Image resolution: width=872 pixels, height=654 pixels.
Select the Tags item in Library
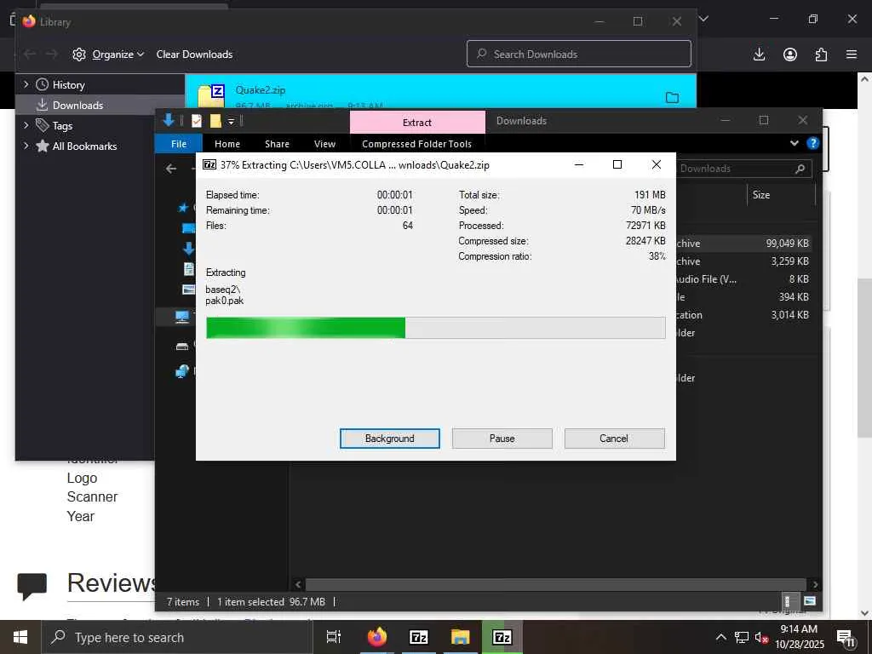click(x=54, y=126)
